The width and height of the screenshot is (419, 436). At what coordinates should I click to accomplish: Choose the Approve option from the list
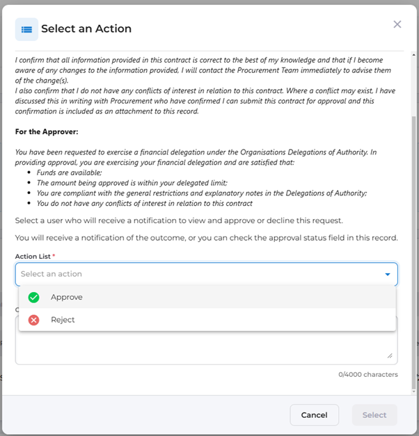point(67,297)
